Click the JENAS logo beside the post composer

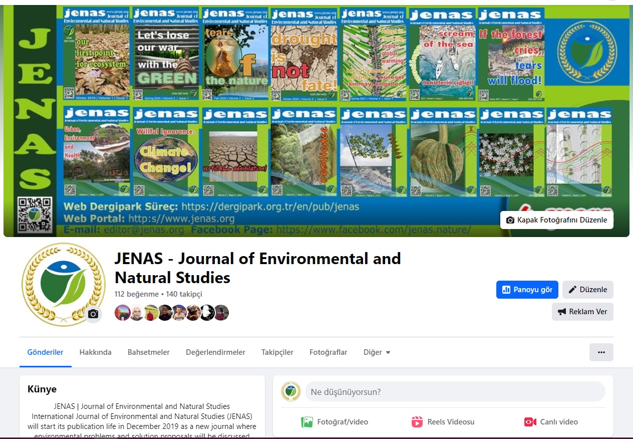(x=291, y=391)
